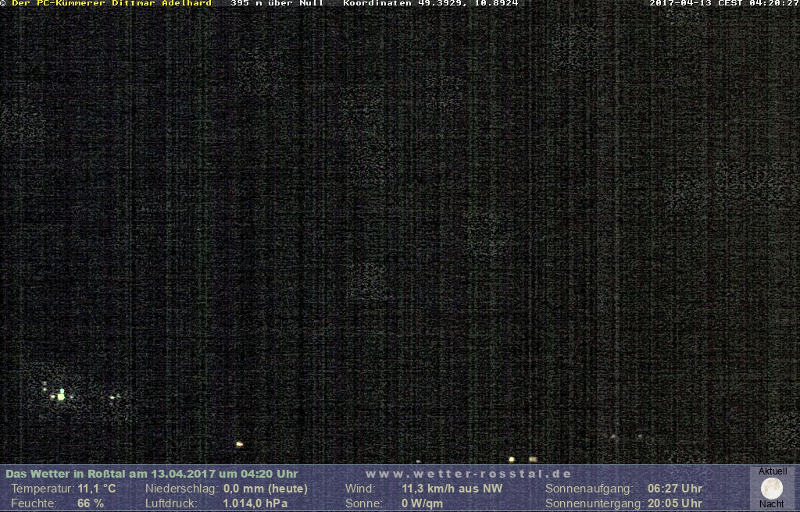Click the '395 m über Null' altitude text
This screenshot has width=800, height=512.
[277, 4]
